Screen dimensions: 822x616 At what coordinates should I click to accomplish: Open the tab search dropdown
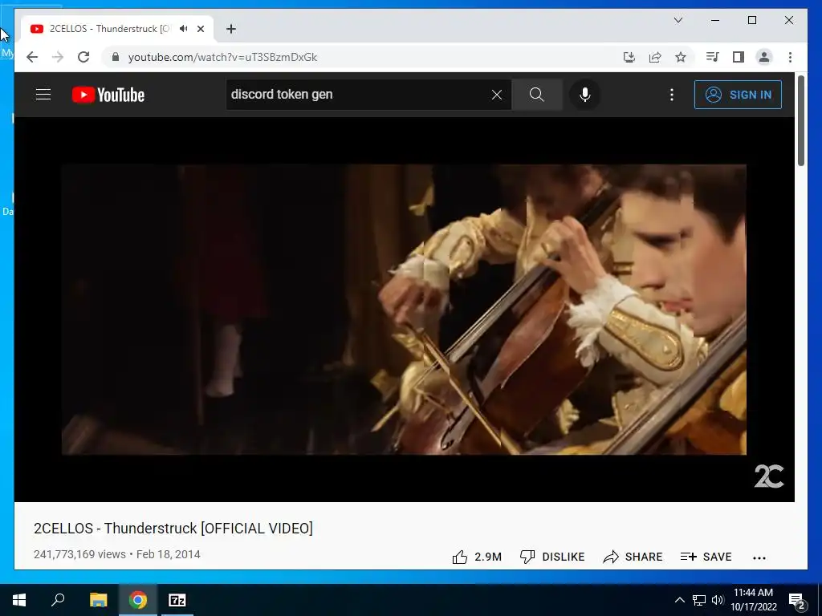pos(678,20)
